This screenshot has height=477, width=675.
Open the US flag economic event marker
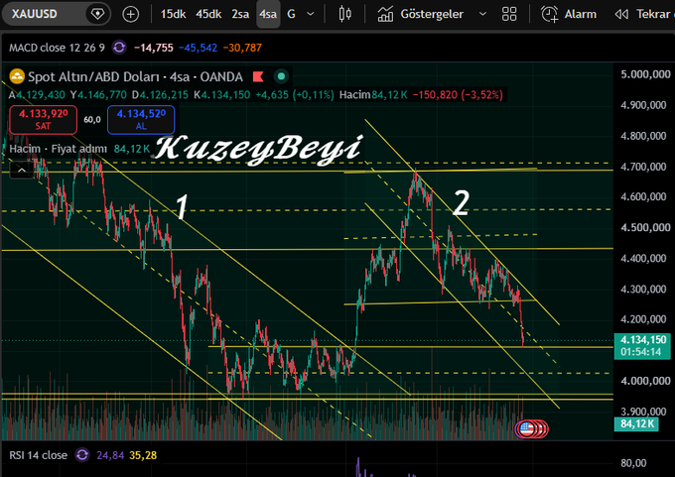[527, 428]
